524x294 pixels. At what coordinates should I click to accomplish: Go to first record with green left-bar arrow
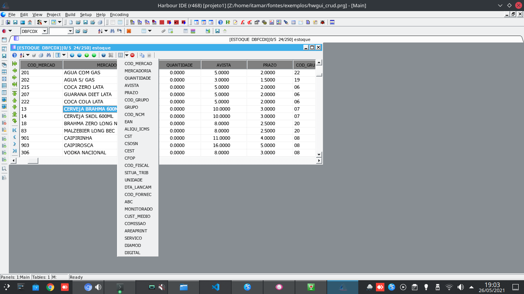(15, 64)
